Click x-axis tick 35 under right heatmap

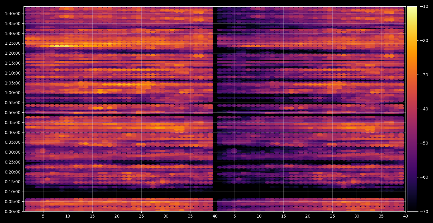(381, 216)
